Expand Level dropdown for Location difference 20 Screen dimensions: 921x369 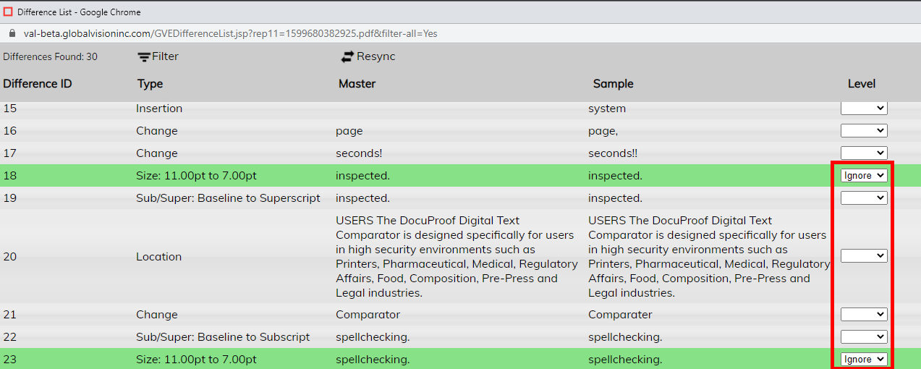pyautogui.click(x=863, y=256)
